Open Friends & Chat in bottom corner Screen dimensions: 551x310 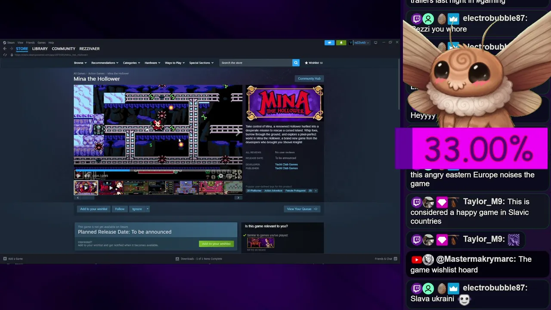[386, 259]
